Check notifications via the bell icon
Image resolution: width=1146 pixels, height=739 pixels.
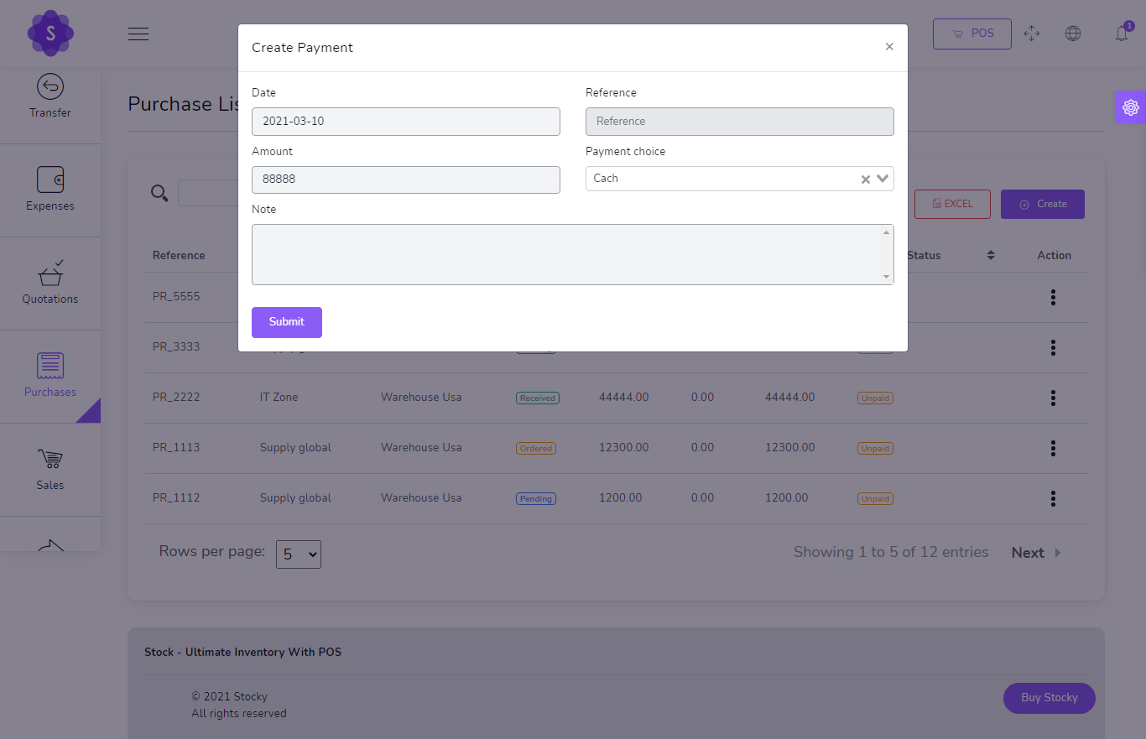coord(1121,34)
